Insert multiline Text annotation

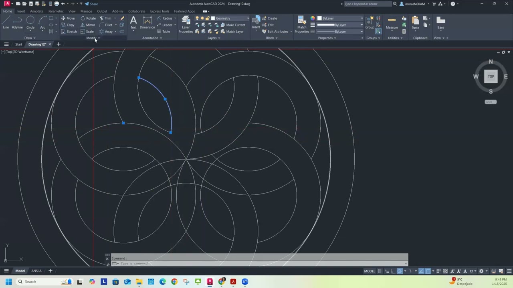coord(133,22)
